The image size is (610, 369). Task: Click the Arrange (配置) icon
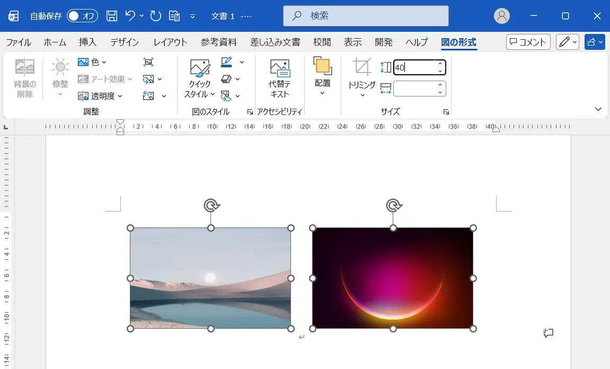(323, 66)
